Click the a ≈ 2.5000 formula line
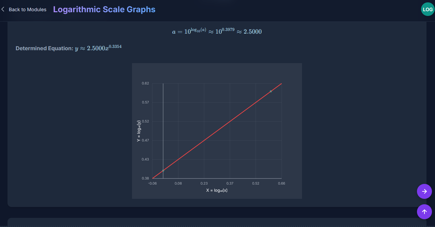This screenshot has height=227, width=435. (x=217, y=31)
